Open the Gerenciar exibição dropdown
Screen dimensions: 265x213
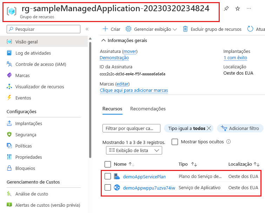tap(151, 29)
